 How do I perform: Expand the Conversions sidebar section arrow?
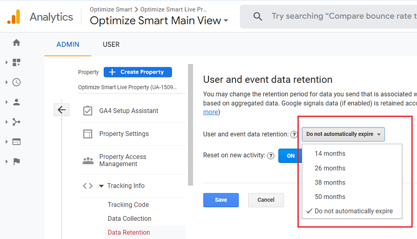[x=6, y=161]
